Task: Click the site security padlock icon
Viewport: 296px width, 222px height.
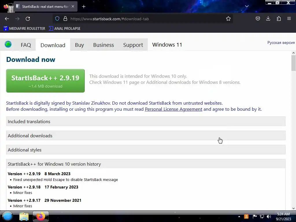Action: (65, 19)
